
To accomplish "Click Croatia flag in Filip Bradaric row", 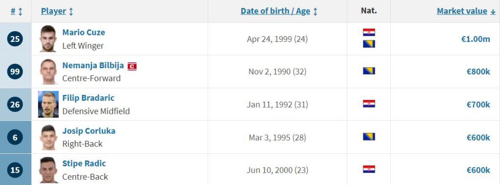I will (x=369, y=104).
